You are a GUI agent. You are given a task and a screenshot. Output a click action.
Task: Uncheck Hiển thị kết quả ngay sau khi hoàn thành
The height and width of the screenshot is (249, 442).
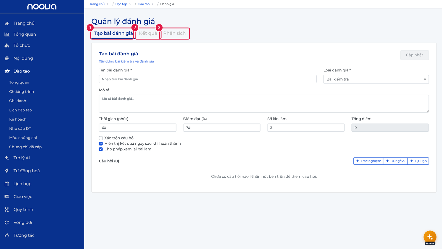pos(101,144)
